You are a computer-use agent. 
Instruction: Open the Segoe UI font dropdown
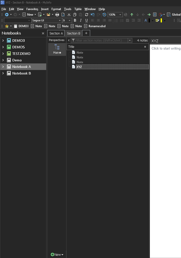pos(59,20)
